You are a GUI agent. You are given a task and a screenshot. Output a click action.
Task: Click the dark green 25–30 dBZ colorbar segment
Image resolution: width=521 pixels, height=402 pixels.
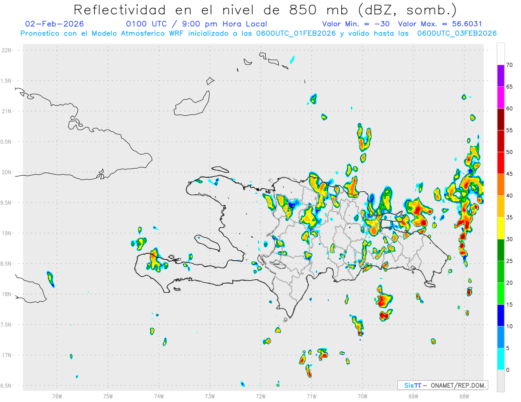coord(501,250)
